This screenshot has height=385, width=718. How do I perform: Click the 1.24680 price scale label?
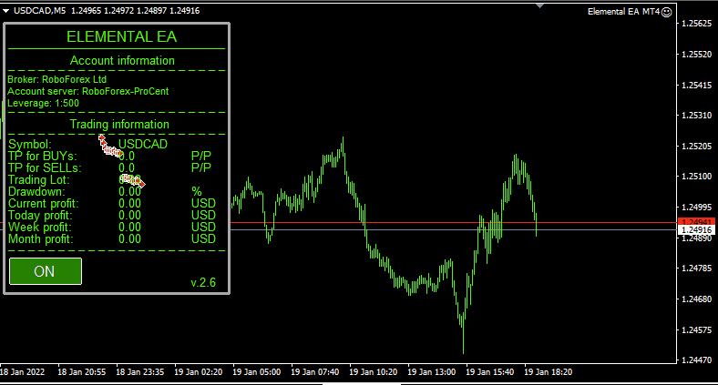point(696,299)
